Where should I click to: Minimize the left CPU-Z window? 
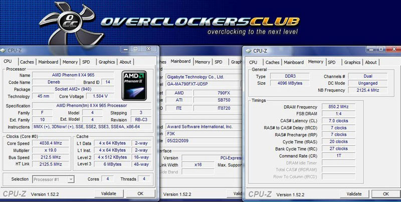tap(125, 49)
